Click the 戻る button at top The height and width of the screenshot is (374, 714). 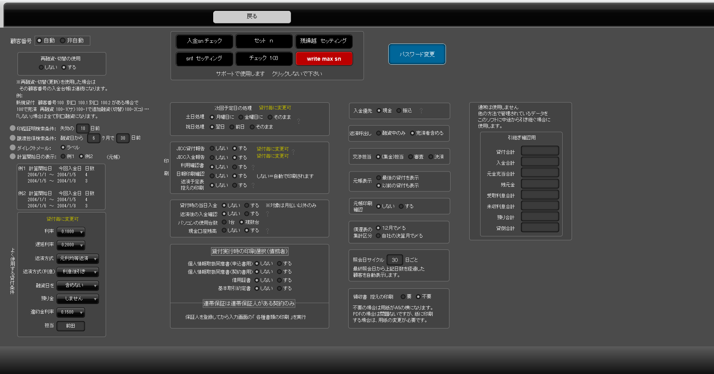(252, 17)
